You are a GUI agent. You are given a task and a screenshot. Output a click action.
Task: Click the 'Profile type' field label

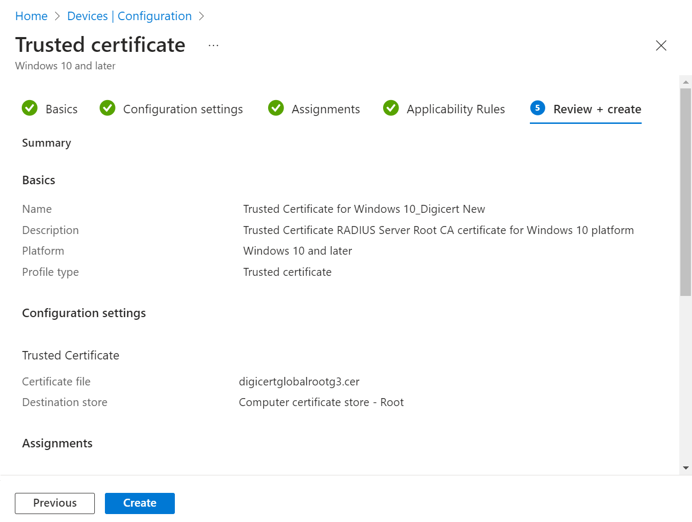[x=50, y=272]
